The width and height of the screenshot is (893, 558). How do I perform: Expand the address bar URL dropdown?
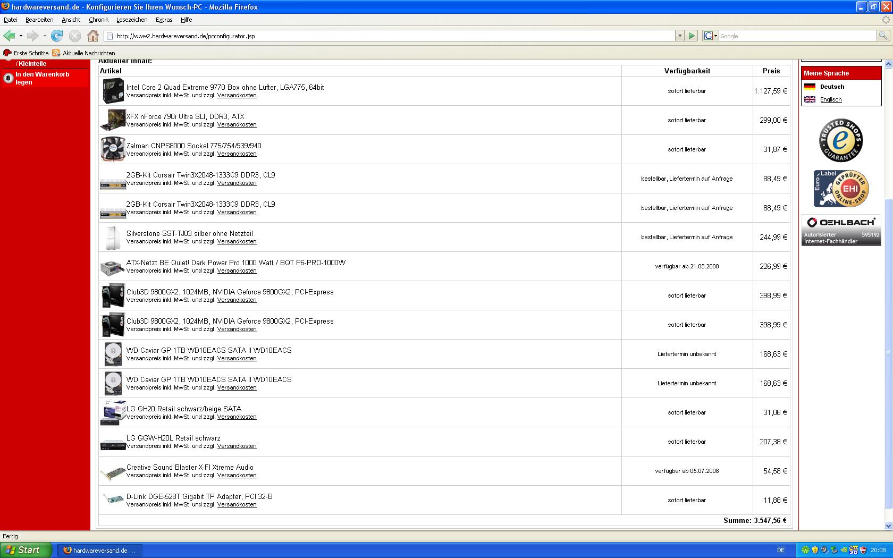pyautogui.click(x=679, y=36)
